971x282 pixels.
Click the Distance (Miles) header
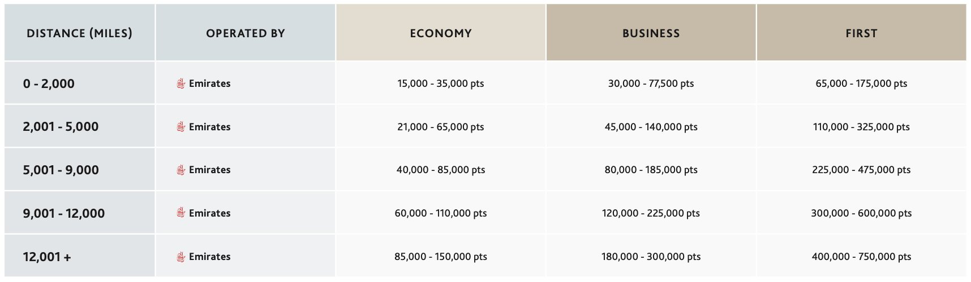pos(79,33)
